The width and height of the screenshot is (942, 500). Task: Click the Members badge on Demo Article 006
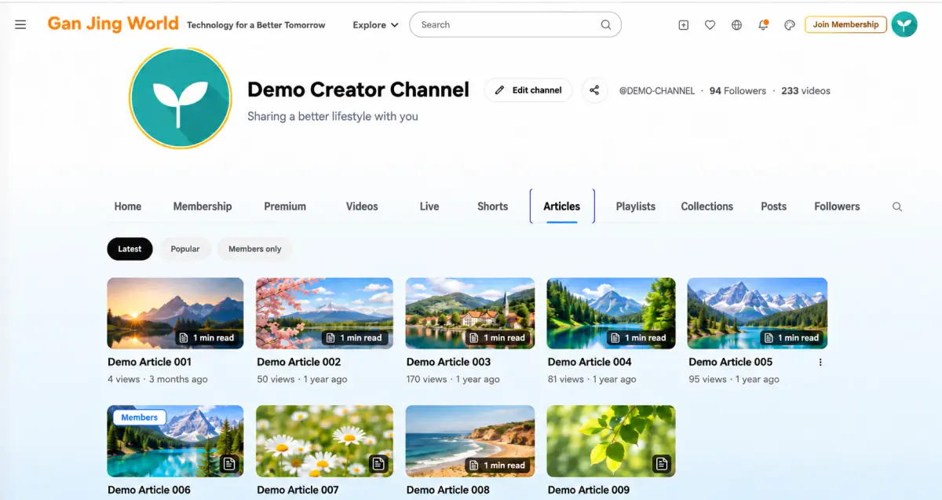tap(140, 418)
